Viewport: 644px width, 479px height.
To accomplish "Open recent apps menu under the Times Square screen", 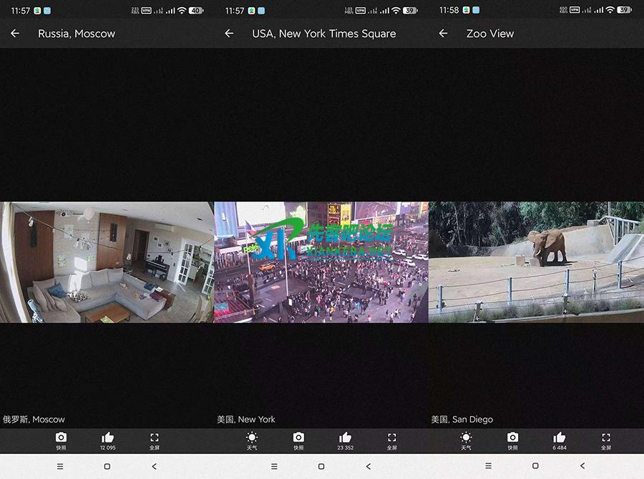I will pos(274,466).
